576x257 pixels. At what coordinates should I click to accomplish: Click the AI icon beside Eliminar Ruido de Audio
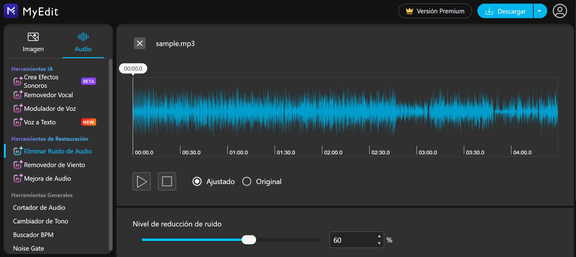18,151
